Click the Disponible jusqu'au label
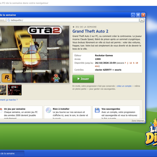This screenshot has height=157, width=157. pyautogui.click(x=84, y=63)
